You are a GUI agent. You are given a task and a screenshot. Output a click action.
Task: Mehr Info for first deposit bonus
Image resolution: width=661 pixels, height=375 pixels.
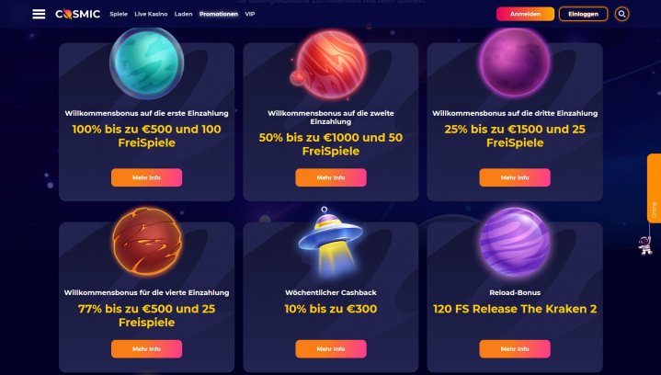pos(147,177)
